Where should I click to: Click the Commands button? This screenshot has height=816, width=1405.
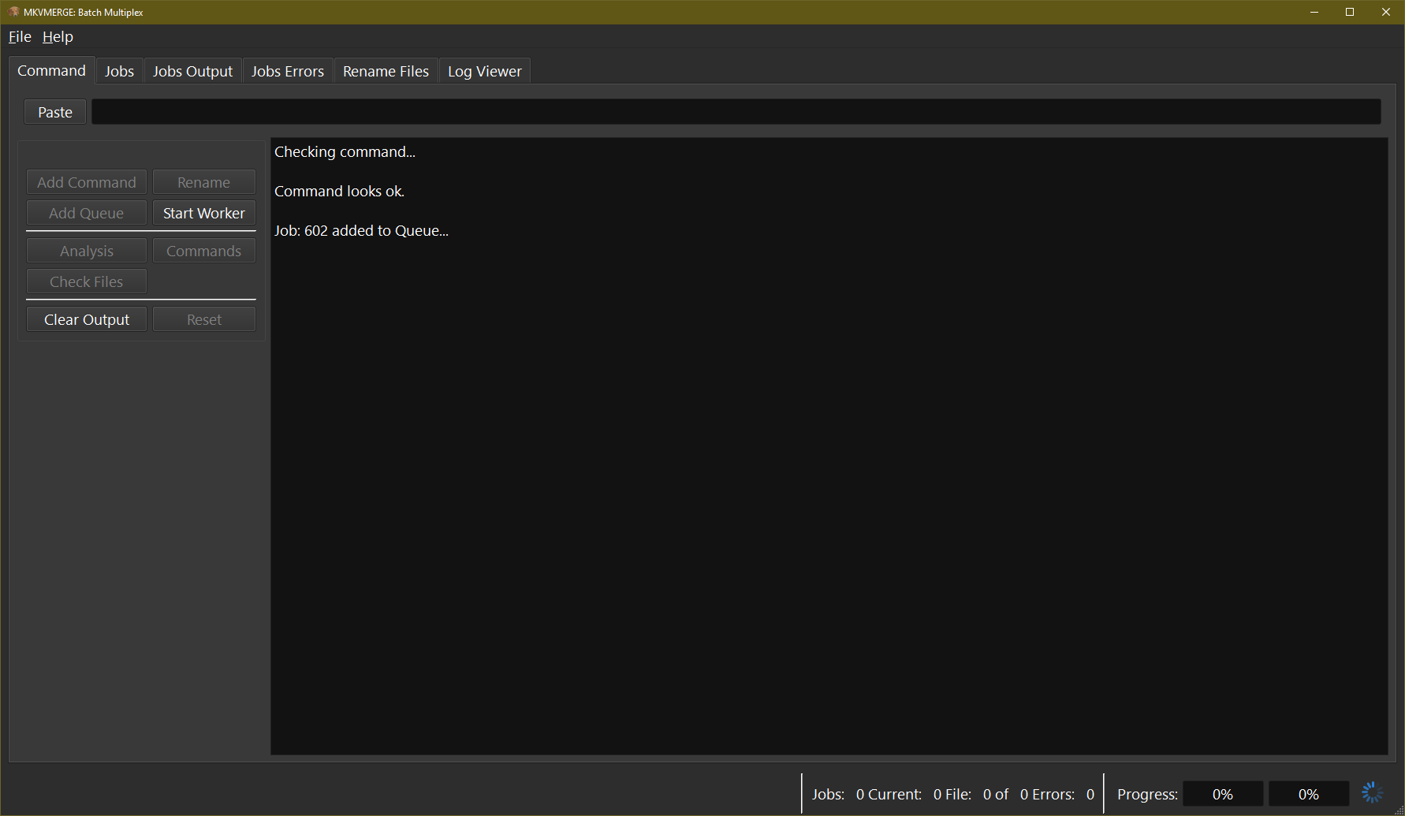204,251
